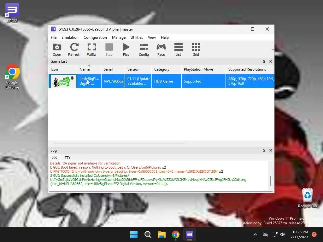Sort by the Name column header
Screen dimensions: 323x242
pyautogui.click(x=89, y=69)
